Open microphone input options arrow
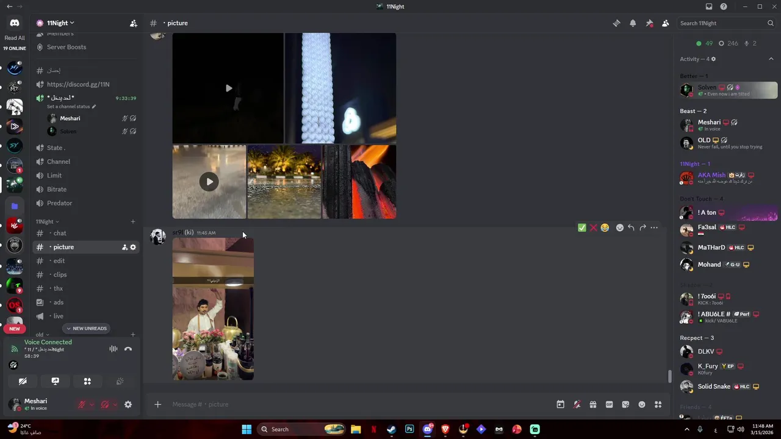The height and width of the screenshot is (439, 781). tap(92, 404)
